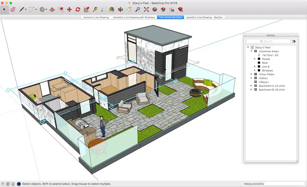Choose the Move tool
Image resolution: width=307 pixels, height=187 pixels.
(x=69, y=9)
